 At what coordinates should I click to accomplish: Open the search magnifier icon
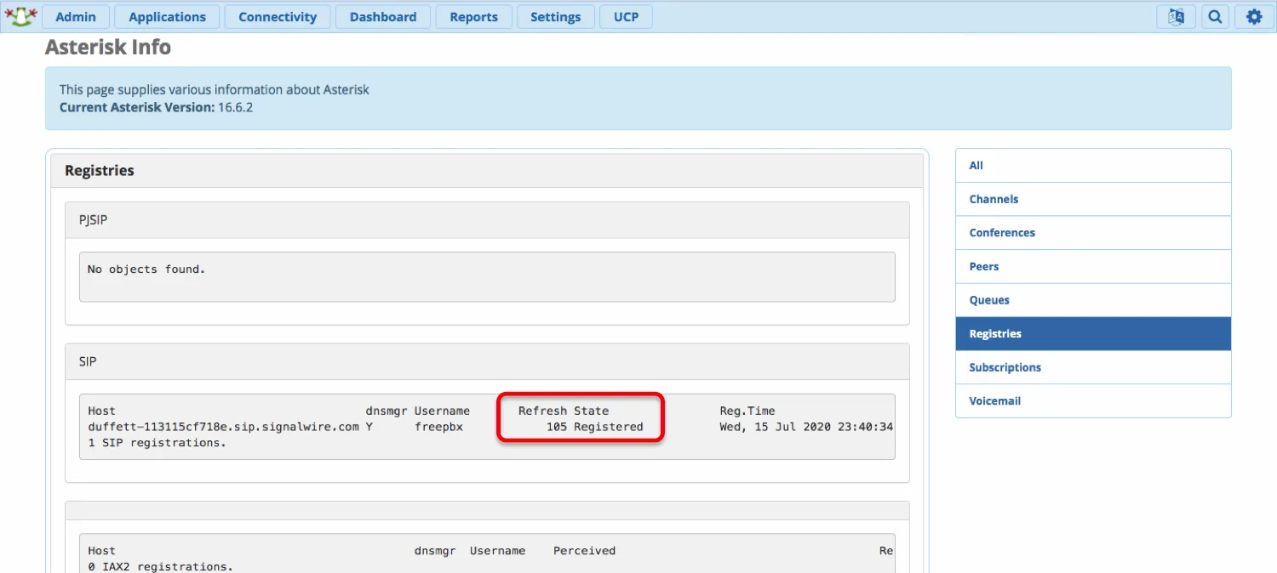1215,16
